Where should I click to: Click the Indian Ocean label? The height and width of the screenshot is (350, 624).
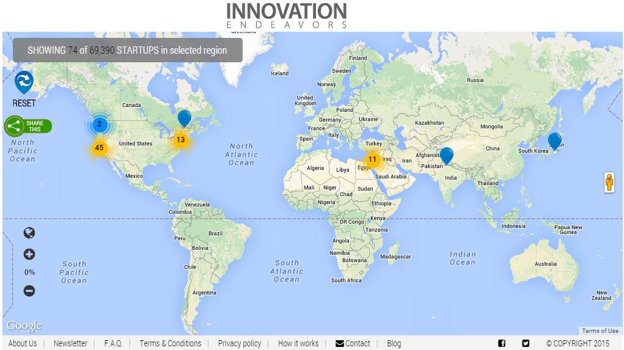click(463, 258)
